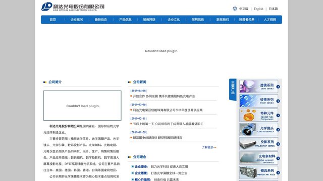Viewport: 323px width, 181px height.
Task: Switch site language to English
Action: 258,9
